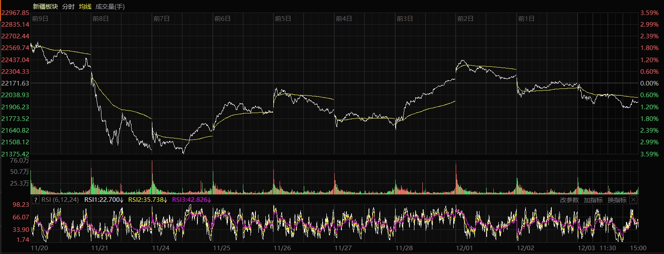Viewport: 664px width, 254px height.
Task: Click the 新疆板块 sector name
Action: (45, 7)
